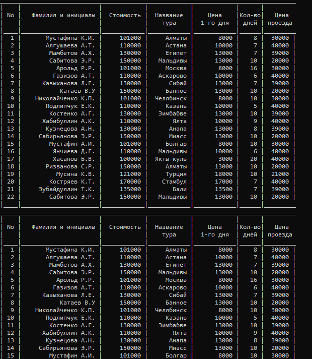Click Стоимость header in the second table
The image size is (312, 359).
coord(125,227)
